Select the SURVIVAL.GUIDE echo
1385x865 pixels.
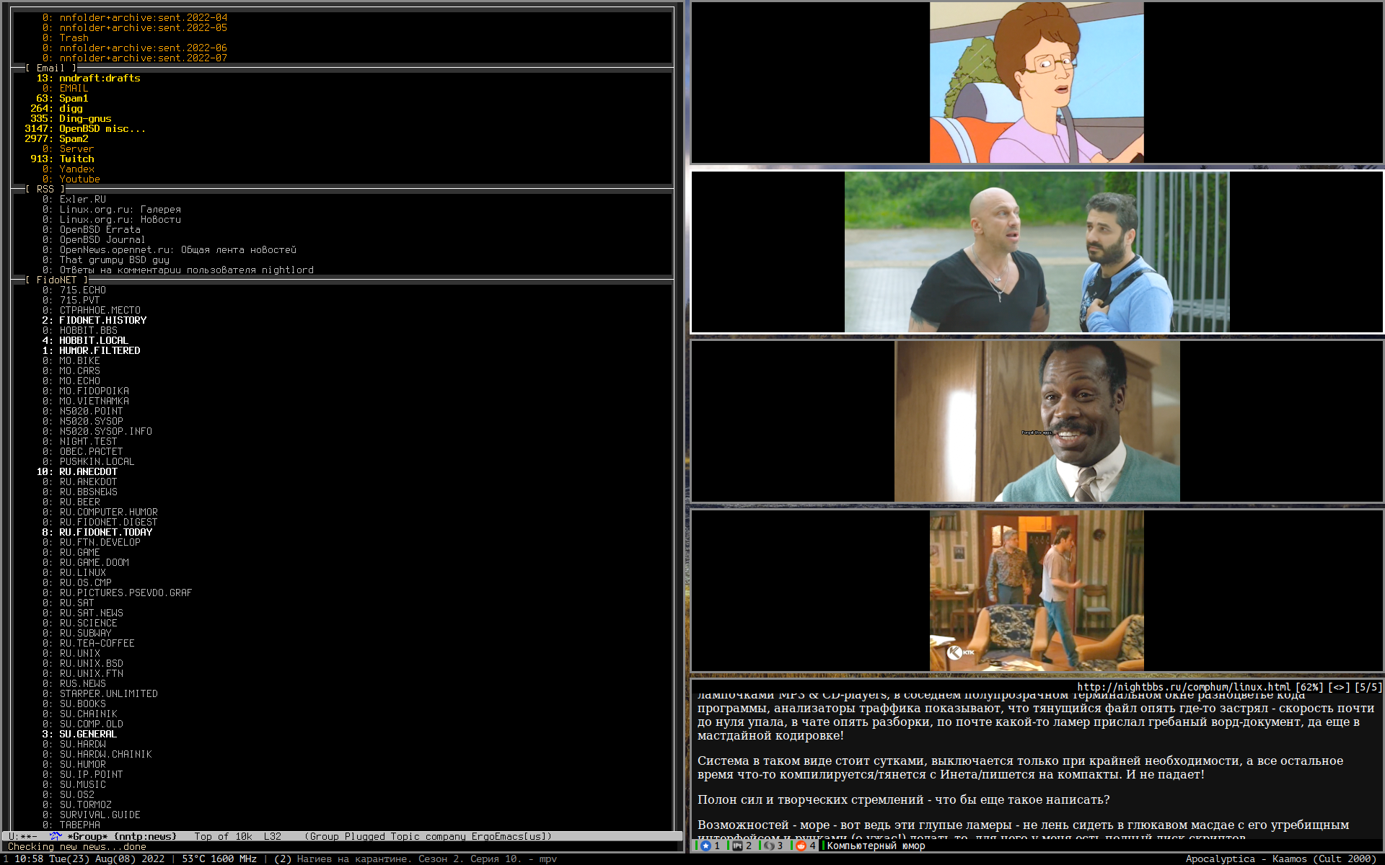pyautogui.click(x=100, y=815)
